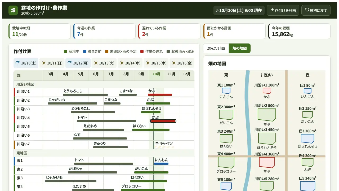
Task: Click the 10月10日(土) 9:00 現在 time chip
Action: (239, 10)
